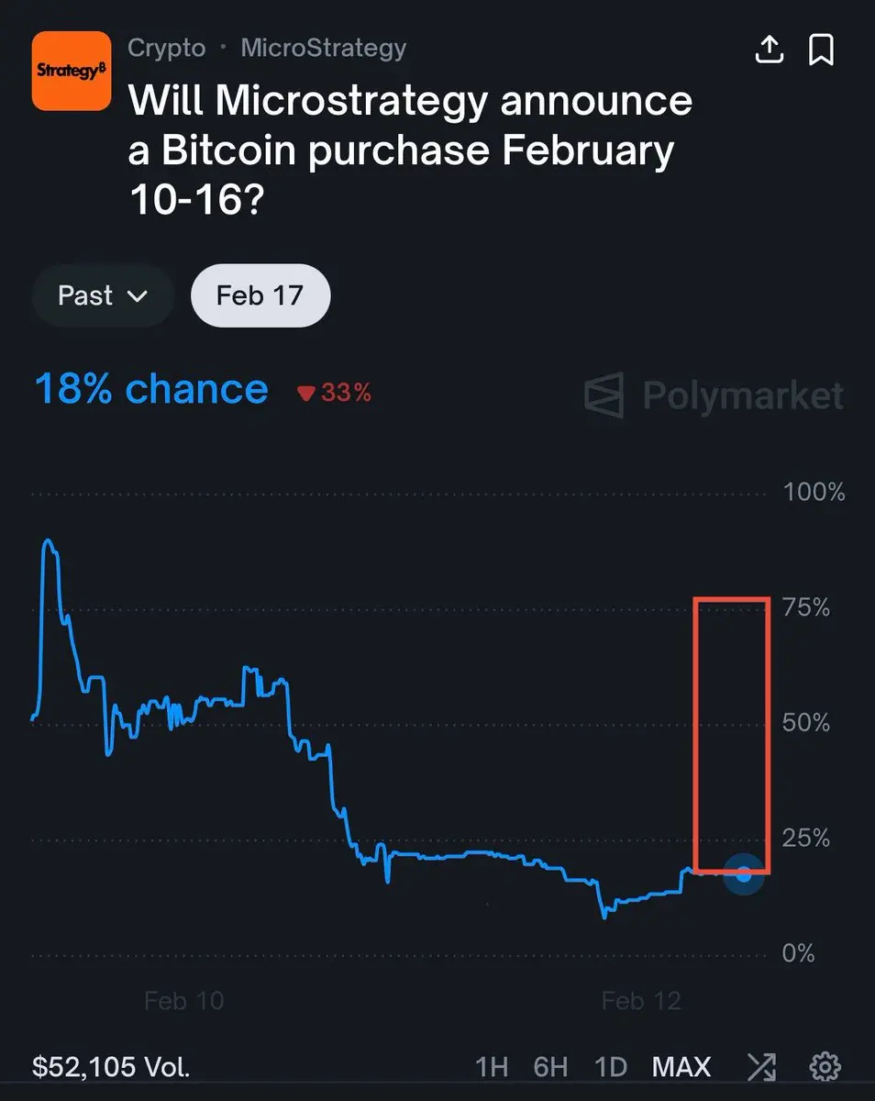The height and width of the screenshot is (1101, 875).
Task: Switch chart range to 1D
Action: (x=610, y=1067)
